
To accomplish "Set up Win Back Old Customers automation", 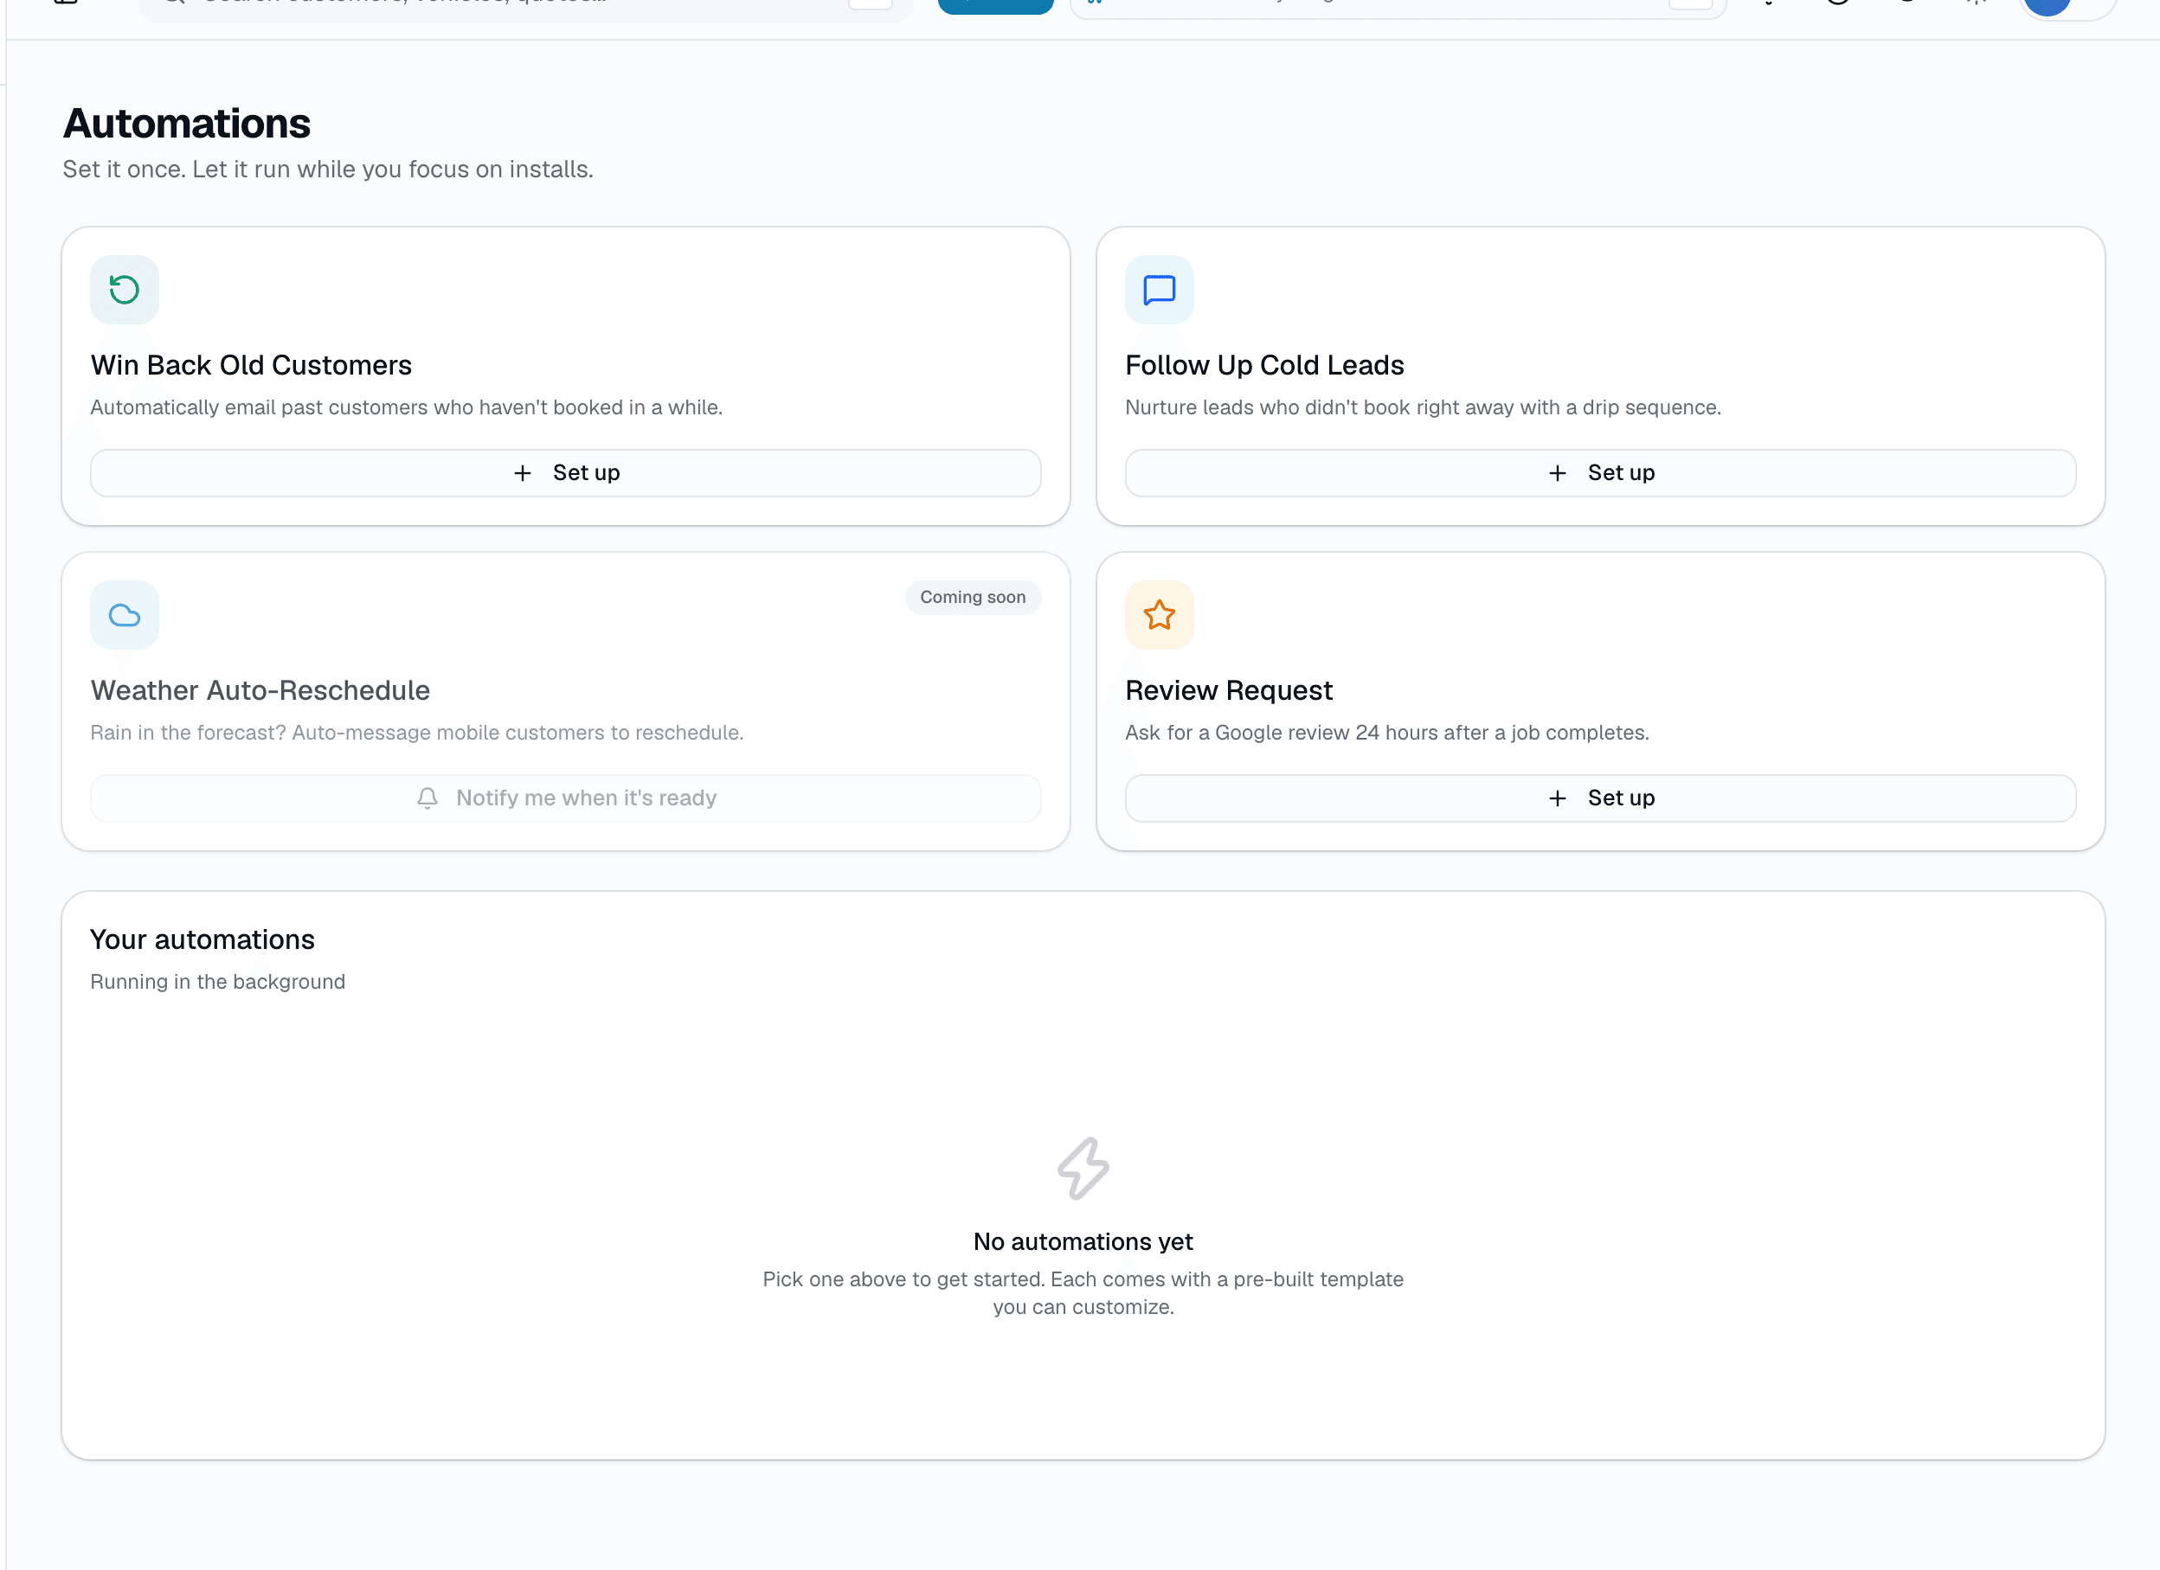I will (566, 473).
